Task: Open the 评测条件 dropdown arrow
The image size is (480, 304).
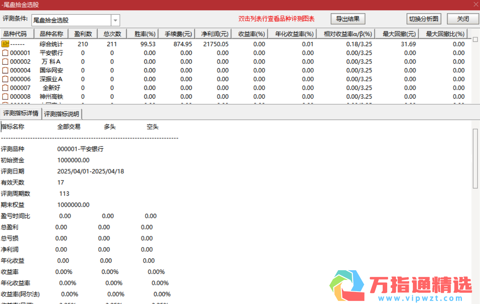Action: coord(115,20)
